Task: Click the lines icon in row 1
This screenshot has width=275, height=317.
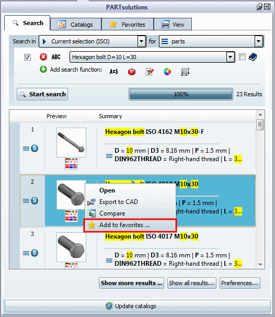Action: click(26, 149)
